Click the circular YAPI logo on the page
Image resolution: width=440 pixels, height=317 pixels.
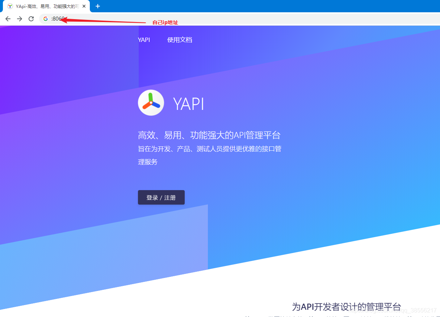(151, 103)
